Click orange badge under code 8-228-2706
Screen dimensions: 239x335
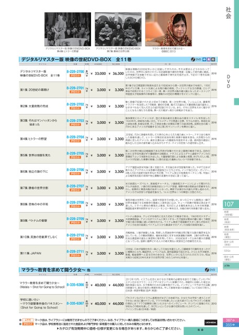coord(75,174)
